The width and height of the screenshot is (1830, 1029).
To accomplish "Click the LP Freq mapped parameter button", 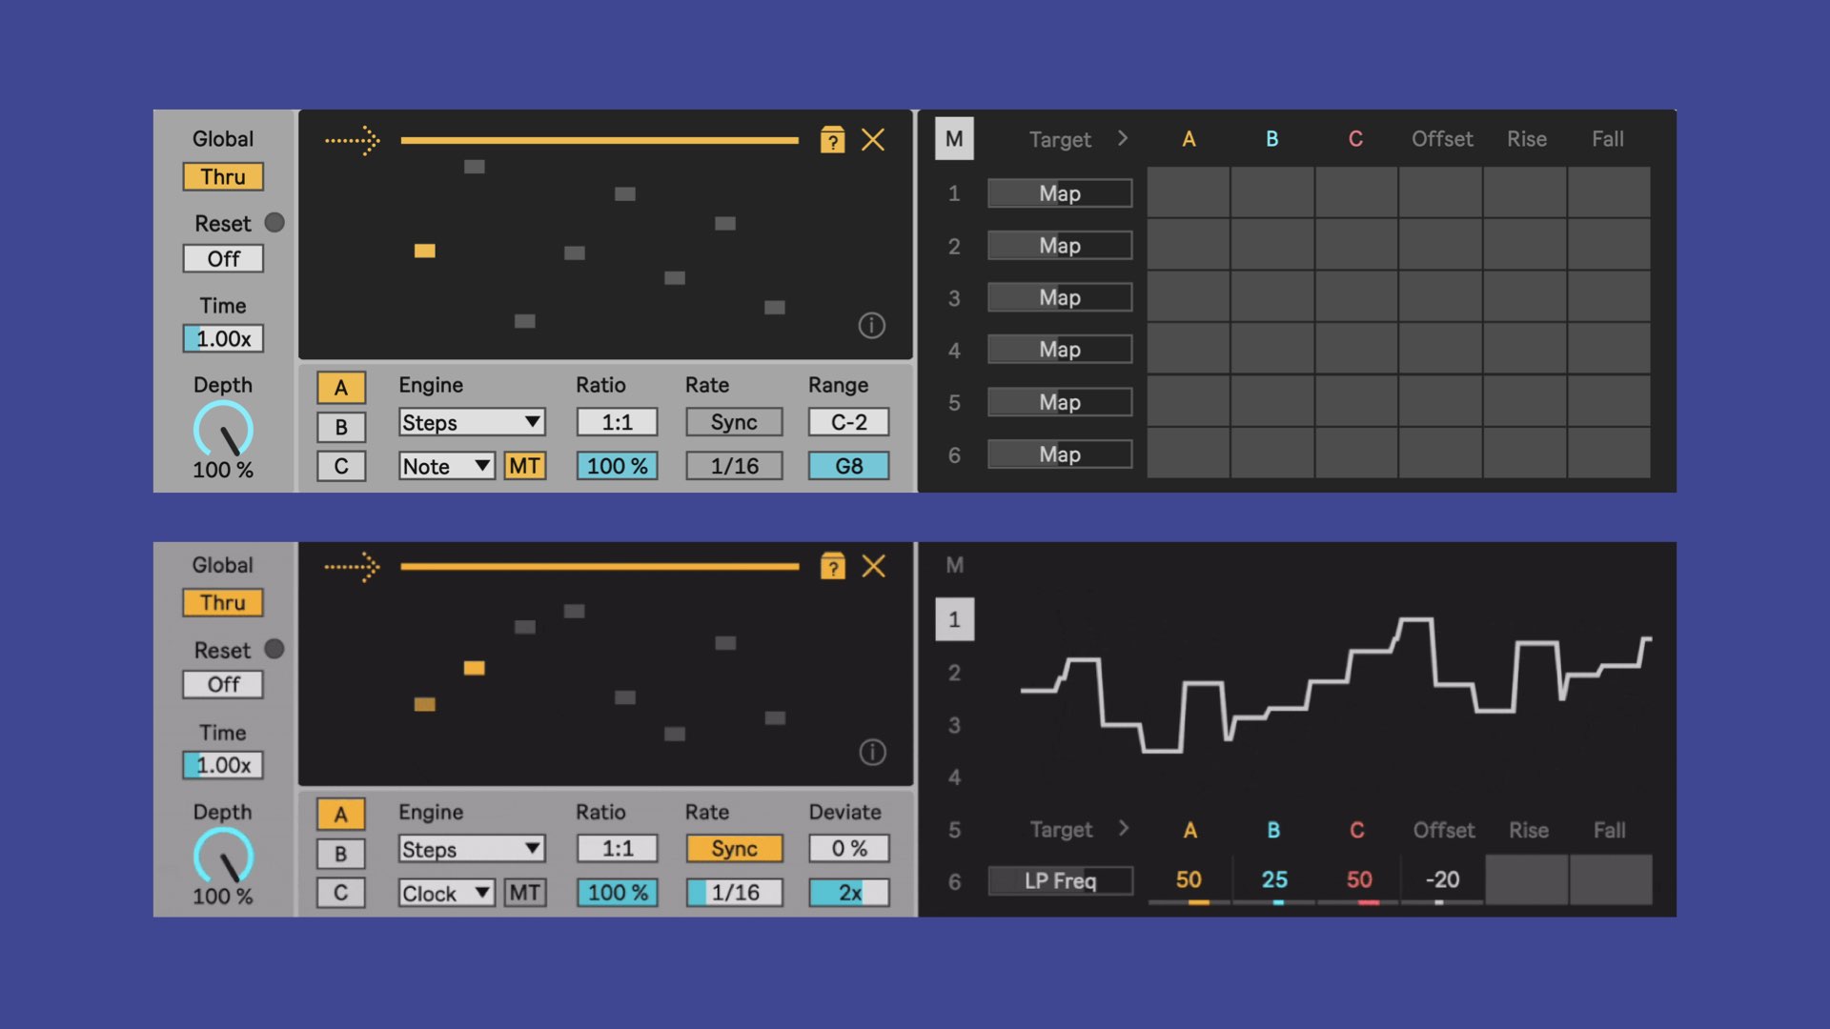I will click(1060, 880).
